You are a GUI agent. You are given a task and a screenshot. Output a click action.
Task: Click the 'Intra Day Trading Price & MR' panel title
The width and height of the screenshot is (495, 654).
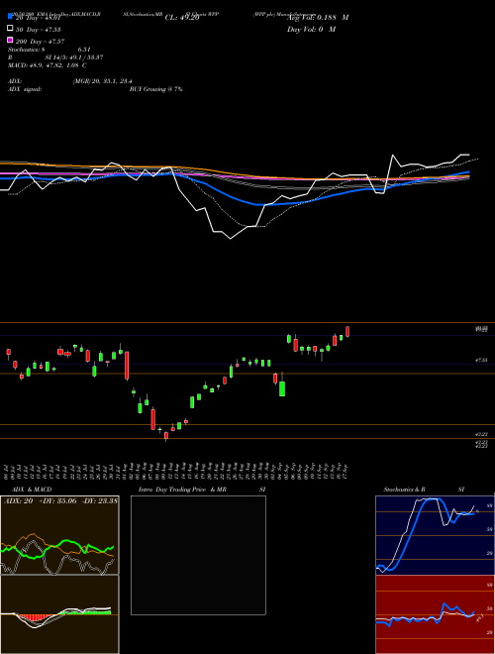point(182,490)
